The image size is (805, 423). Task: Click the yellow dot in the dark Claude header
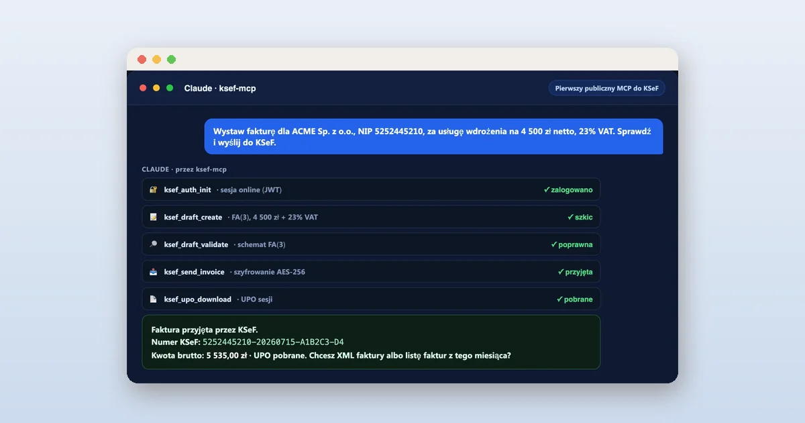click(x=156, y=88)
